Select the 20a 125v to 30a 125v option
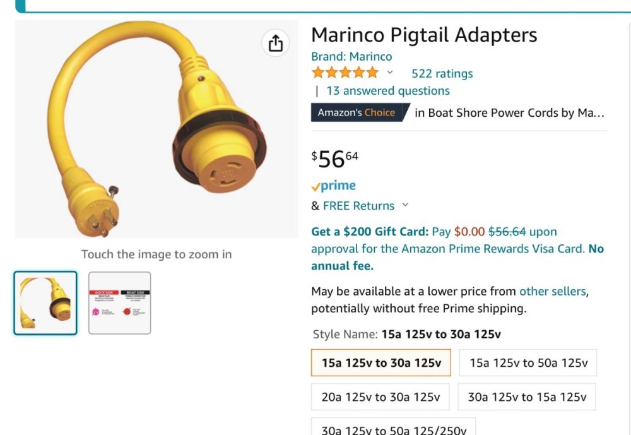Screen dimensions: 631x435 (x=380, y=396)
